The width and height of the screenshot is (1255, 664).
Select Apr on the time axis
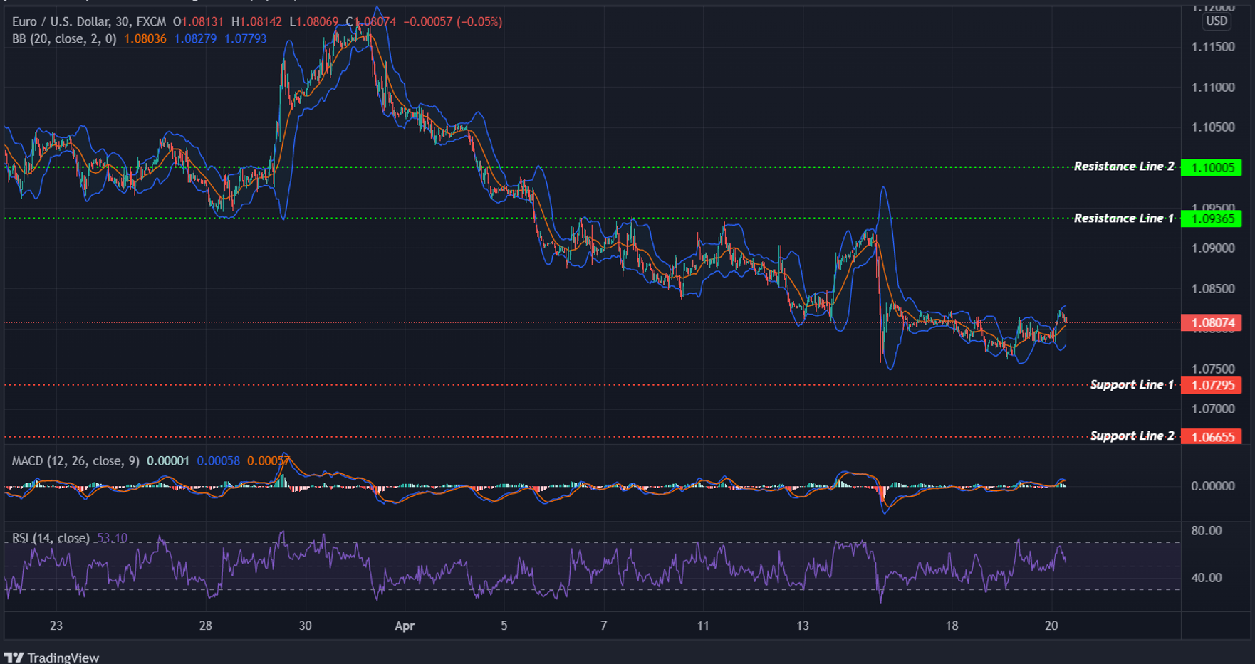[405, 626]
